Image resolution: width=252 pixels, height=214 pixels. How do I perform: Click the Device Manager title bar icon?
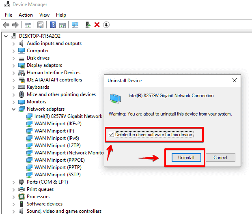[7, 4]
